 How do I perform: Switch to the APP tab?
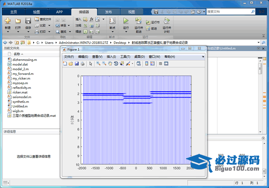(x=59, y=12)
